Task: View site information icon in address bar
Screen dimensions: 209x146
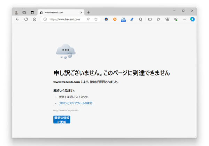Action: pos(45,19)
